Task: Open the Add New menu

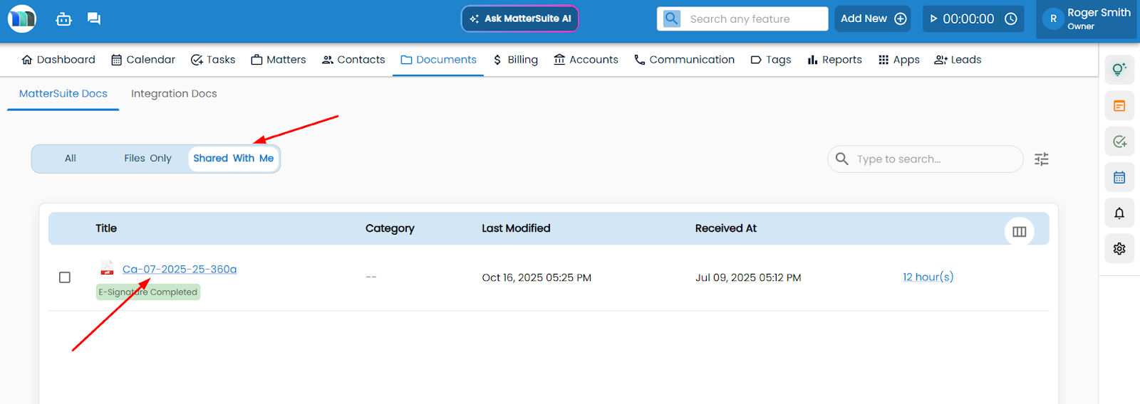Action: coord(873,19)
